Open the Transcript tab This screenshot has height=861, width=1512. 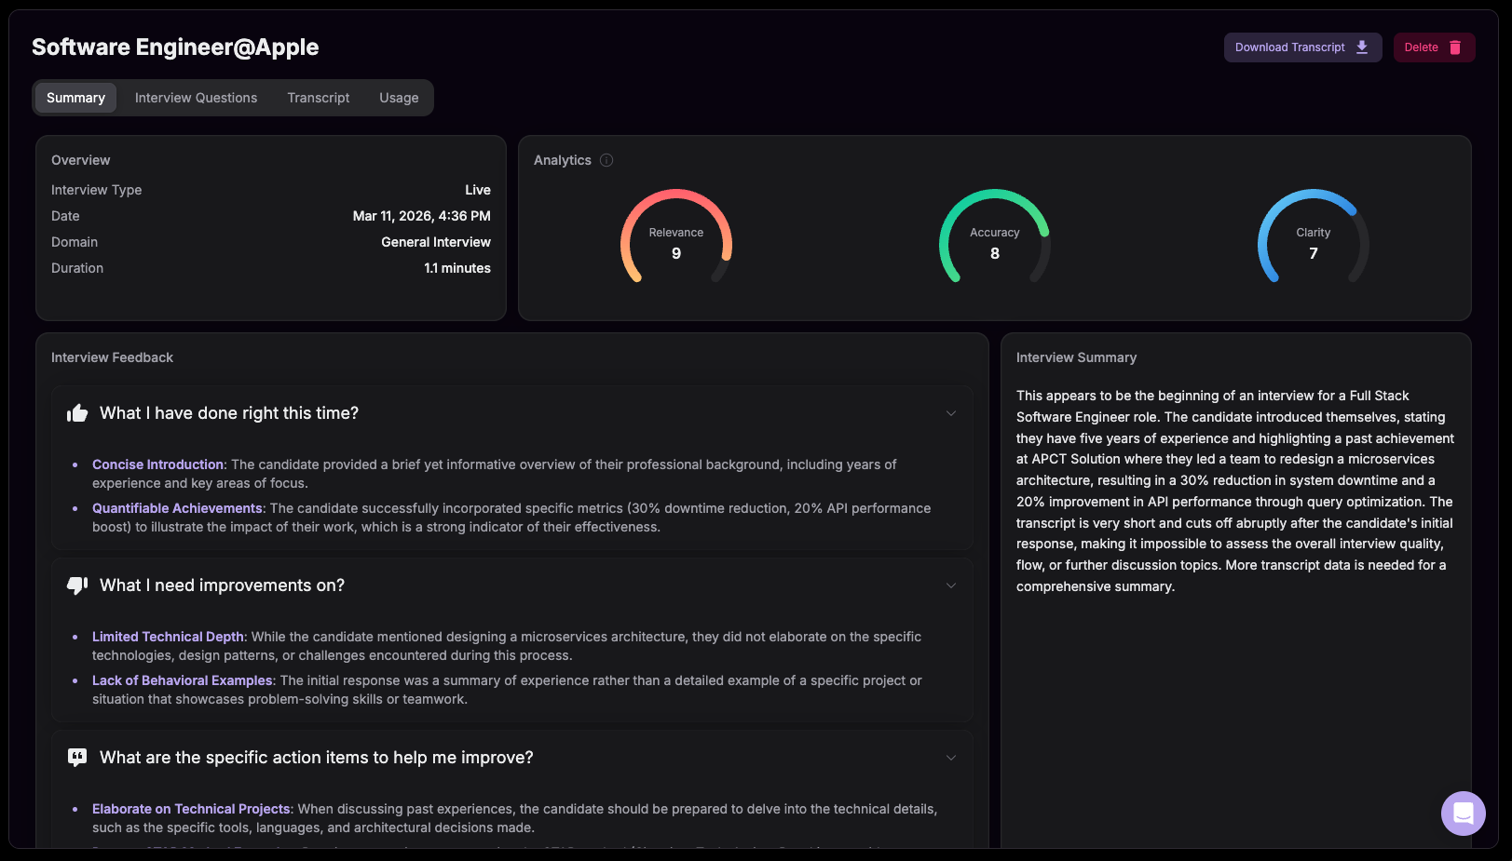pyautogui.click(x=319, y=98)
